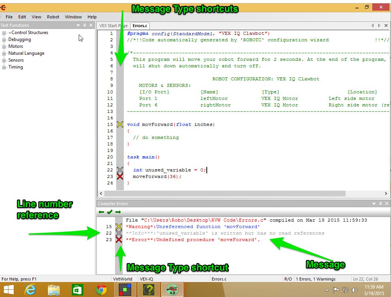Expand the ~Control Structures tree node
Screen dimensions: 391x297
(x=4, y=33)
